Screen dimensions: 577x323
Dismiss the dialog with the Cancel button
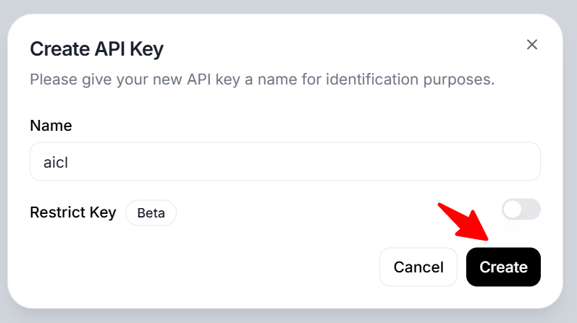pyautogui.click(x=418, y=267)
